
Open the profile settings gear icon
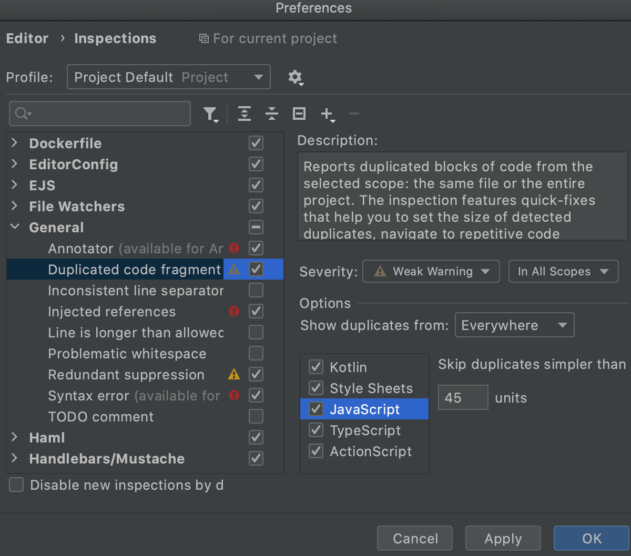tap(295, 77)
